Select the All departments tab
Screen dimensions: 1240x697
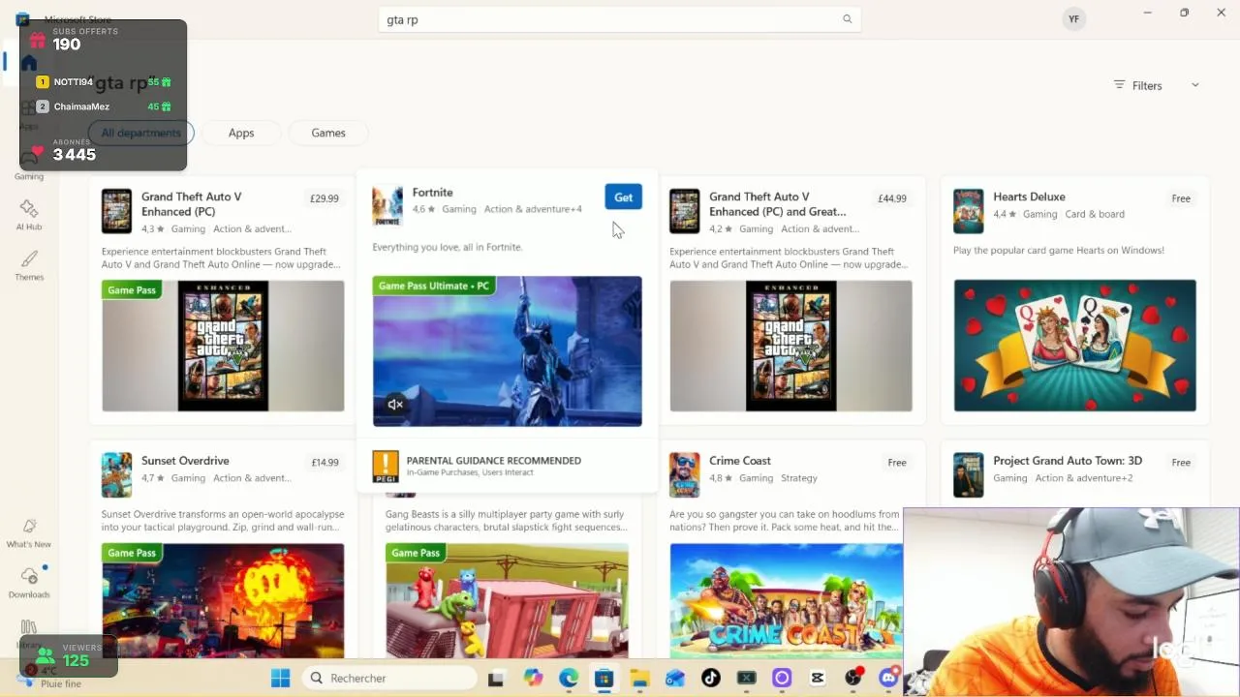[x=141, y=133]
